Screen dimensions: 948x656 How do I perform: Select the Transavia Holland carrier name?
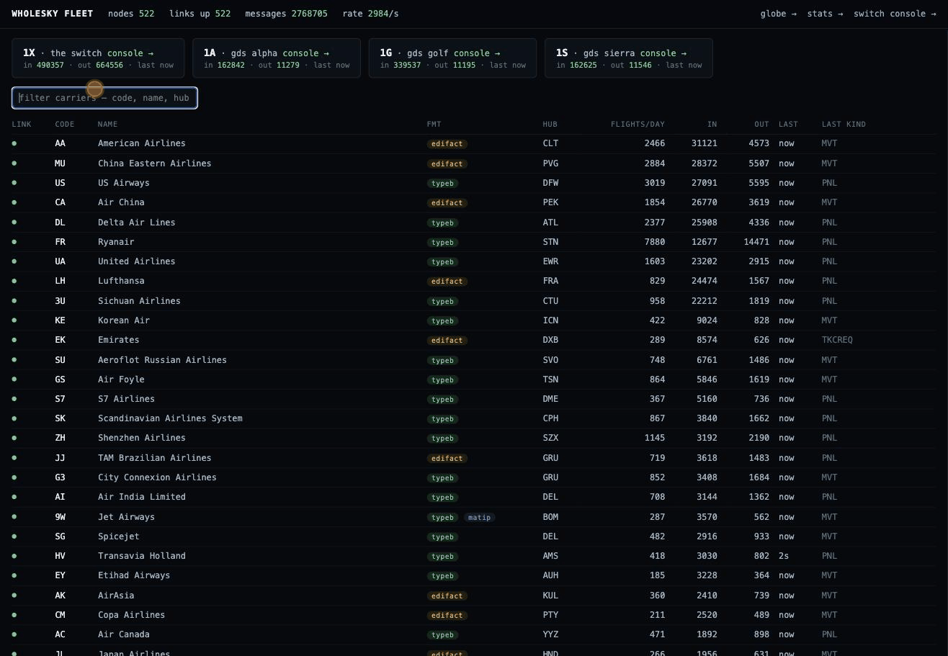point(141,556)
